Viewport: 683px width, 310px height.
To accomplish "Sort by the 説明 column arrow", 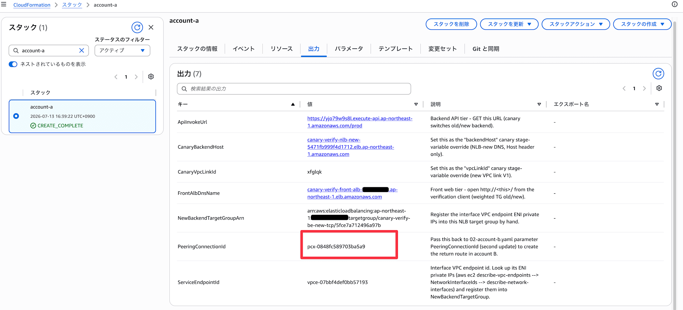I will click(539, 104).
